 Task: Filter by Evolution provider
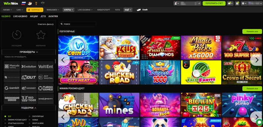tap(29, 66)
